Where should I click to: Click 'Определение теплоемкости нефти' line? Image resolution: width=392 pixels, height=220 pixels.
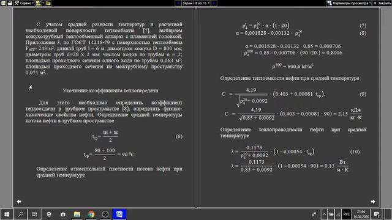pyautogui.click(x=290, y=78)
